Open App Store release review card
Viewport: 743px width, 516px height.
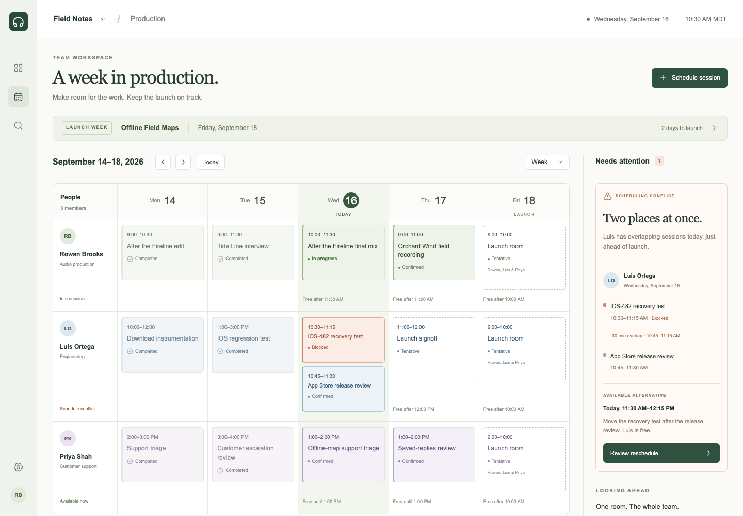click(343, 389)
